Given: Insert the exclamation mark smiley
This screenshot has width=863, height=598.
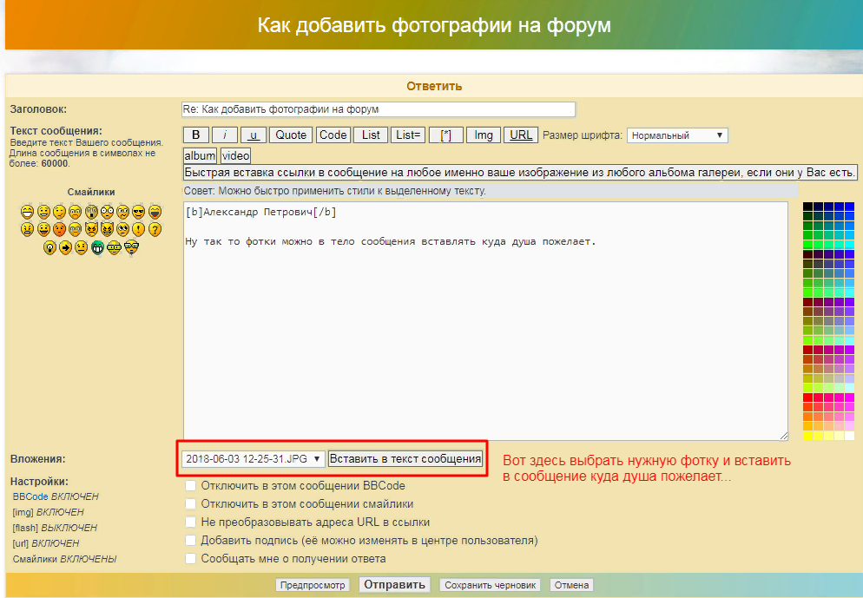Looking at the screenshot, I should (139, 229).
